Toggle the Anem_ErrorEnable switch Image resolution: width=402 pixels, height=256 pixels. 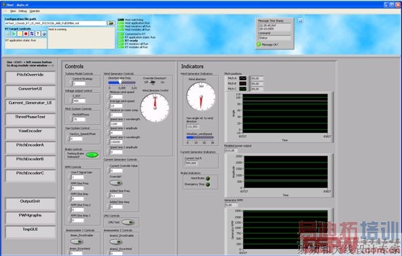tap(77, 241)
